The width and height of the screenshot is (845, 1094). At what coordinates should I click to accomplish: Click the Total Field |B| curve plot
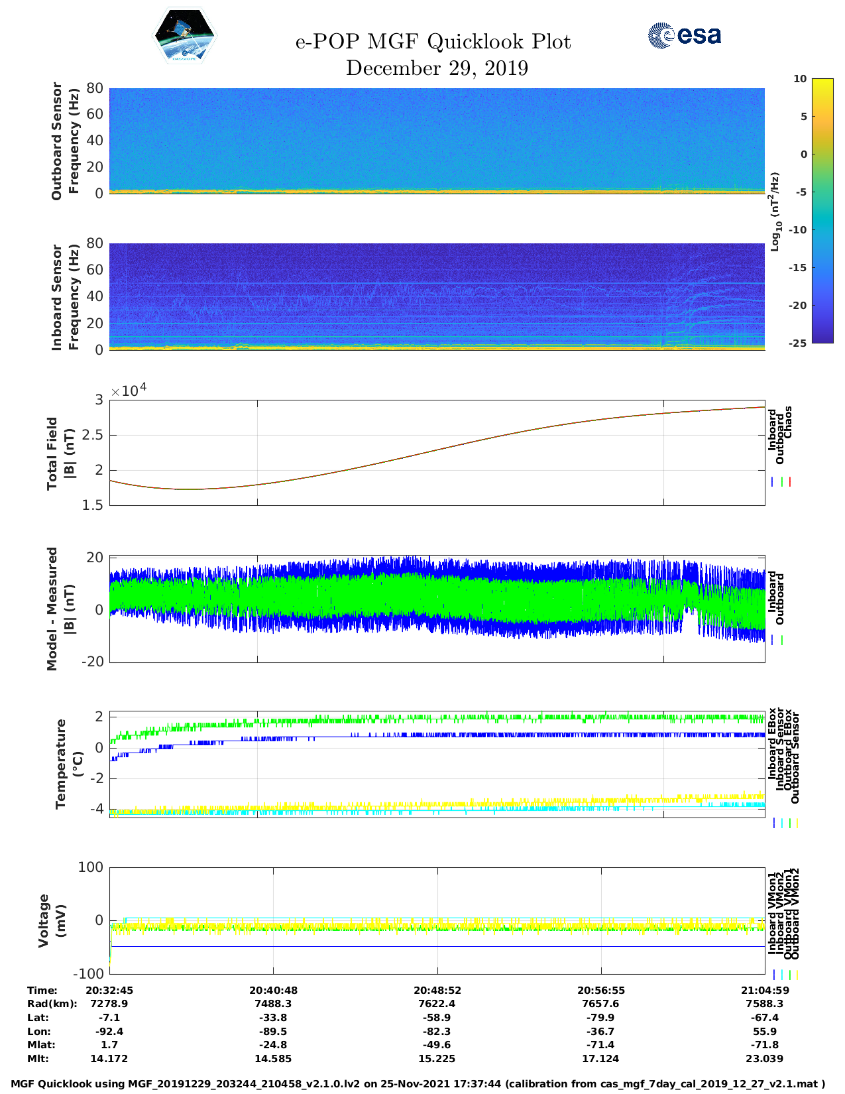coord(437,453)
